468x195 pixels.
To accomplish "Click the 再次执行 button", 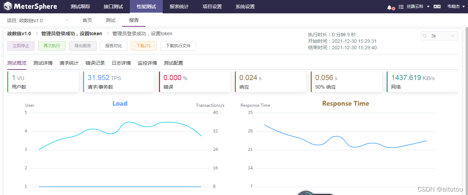I will [52, 46].
